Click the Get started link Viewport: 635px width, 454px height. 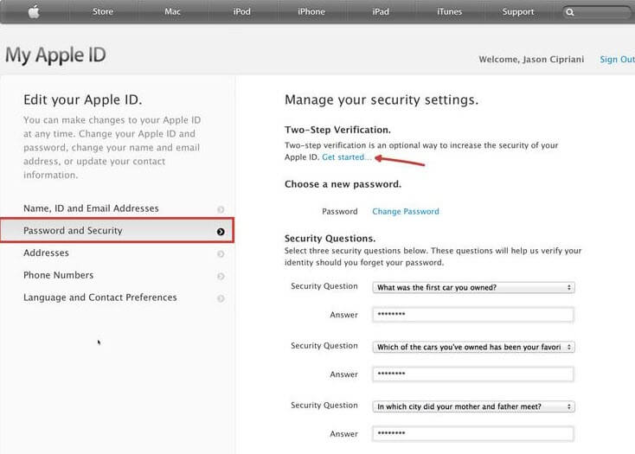pos(346,157)
